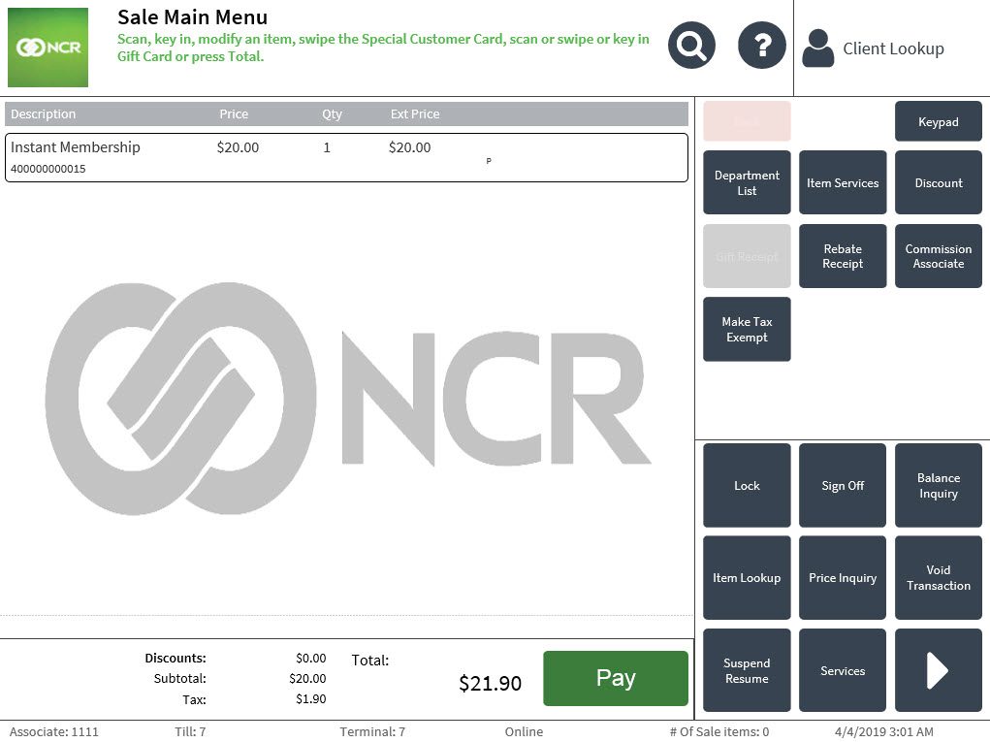990x742 pixels.
Task: Click the Gift Receipt button
Action: click(x=747, y=256)
